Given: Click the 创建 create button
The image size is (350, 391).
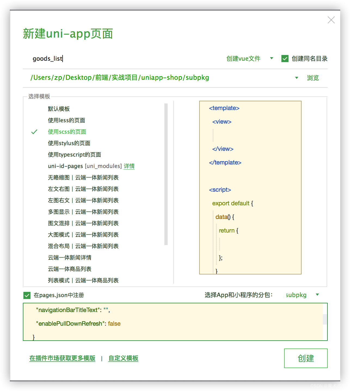Looking at the screenshot, I should click(x=306, y=358).
